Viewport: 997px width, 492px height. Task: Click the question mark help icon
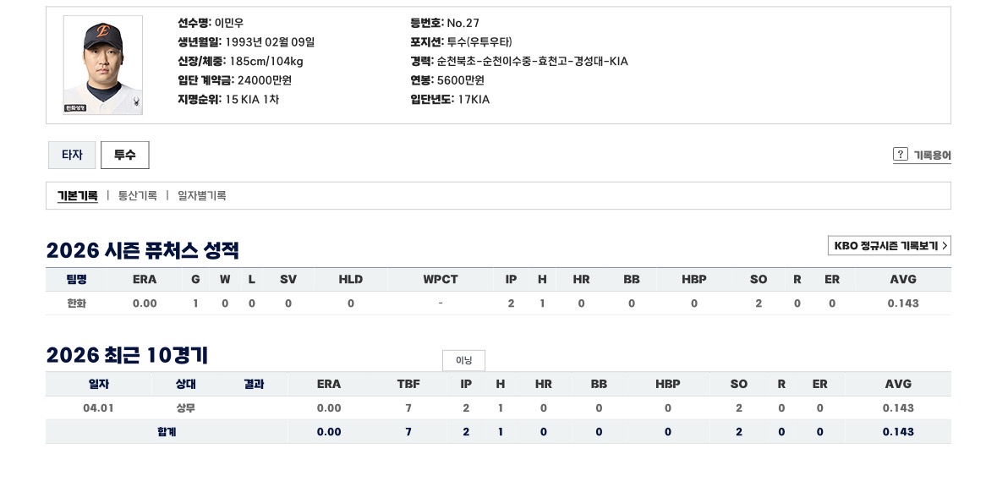point(901,155)
